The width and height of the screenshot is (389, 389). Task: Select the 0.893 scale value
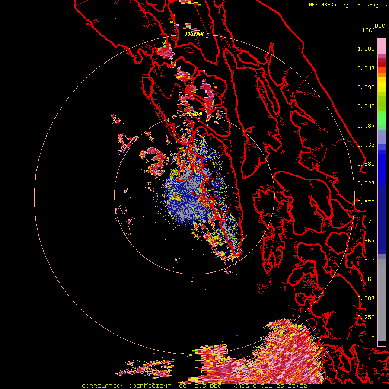point(366,87)
